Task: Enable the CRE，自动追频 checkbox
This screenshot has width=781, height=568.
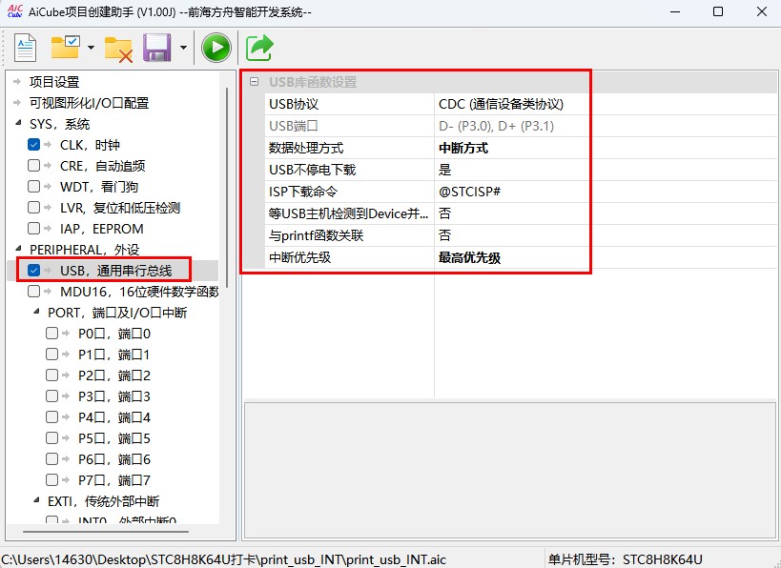Action: (x=34, y=165)
